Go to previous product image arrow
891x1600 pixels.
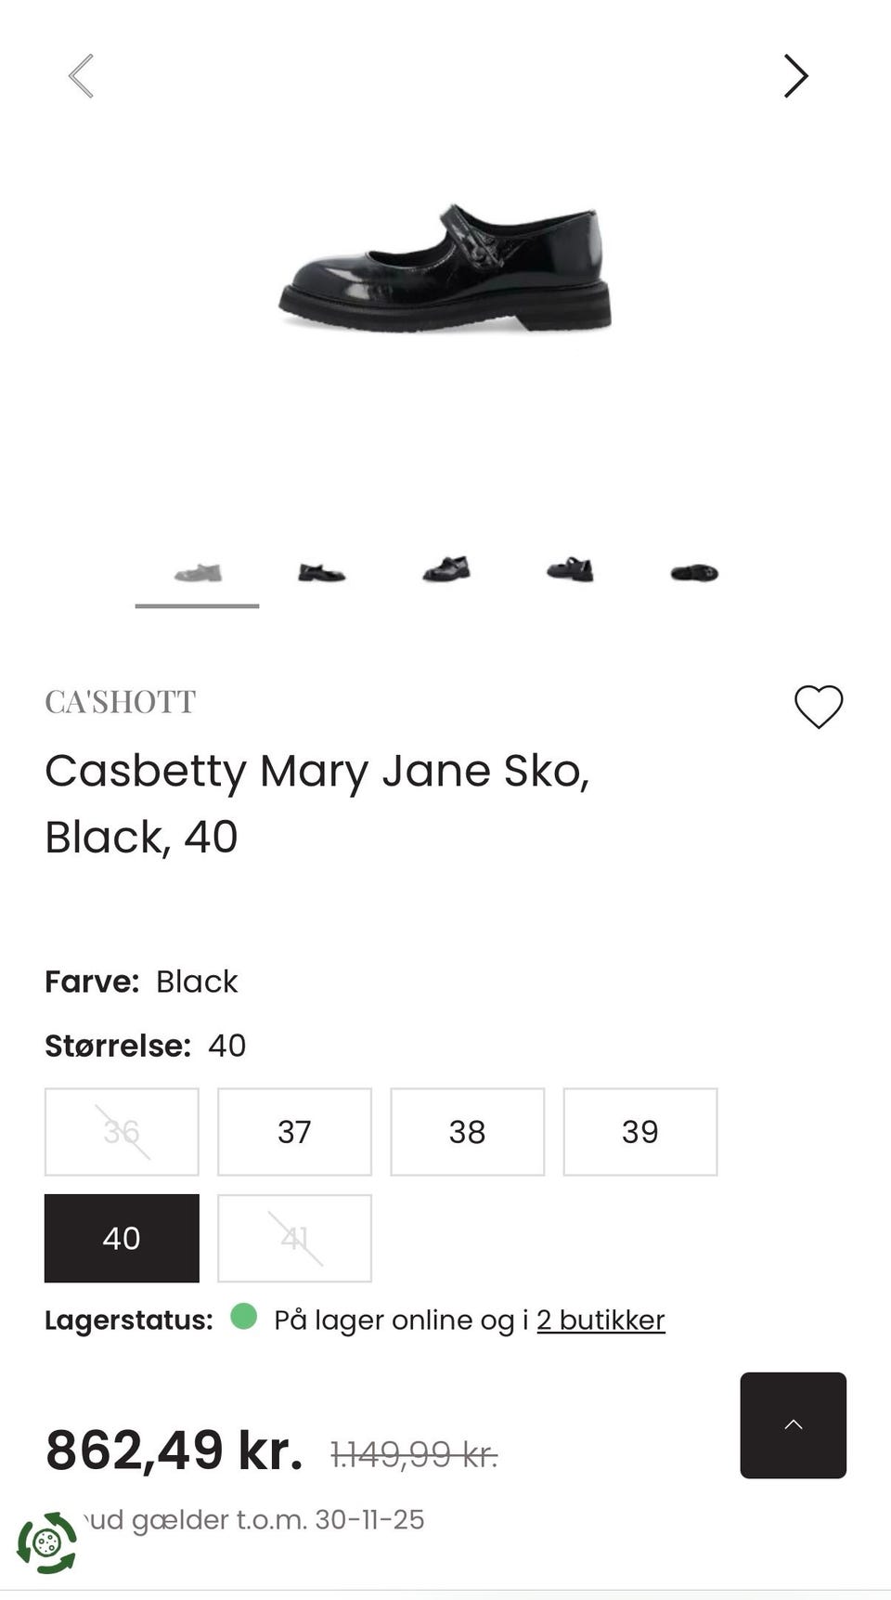click(x=82, y=76)
